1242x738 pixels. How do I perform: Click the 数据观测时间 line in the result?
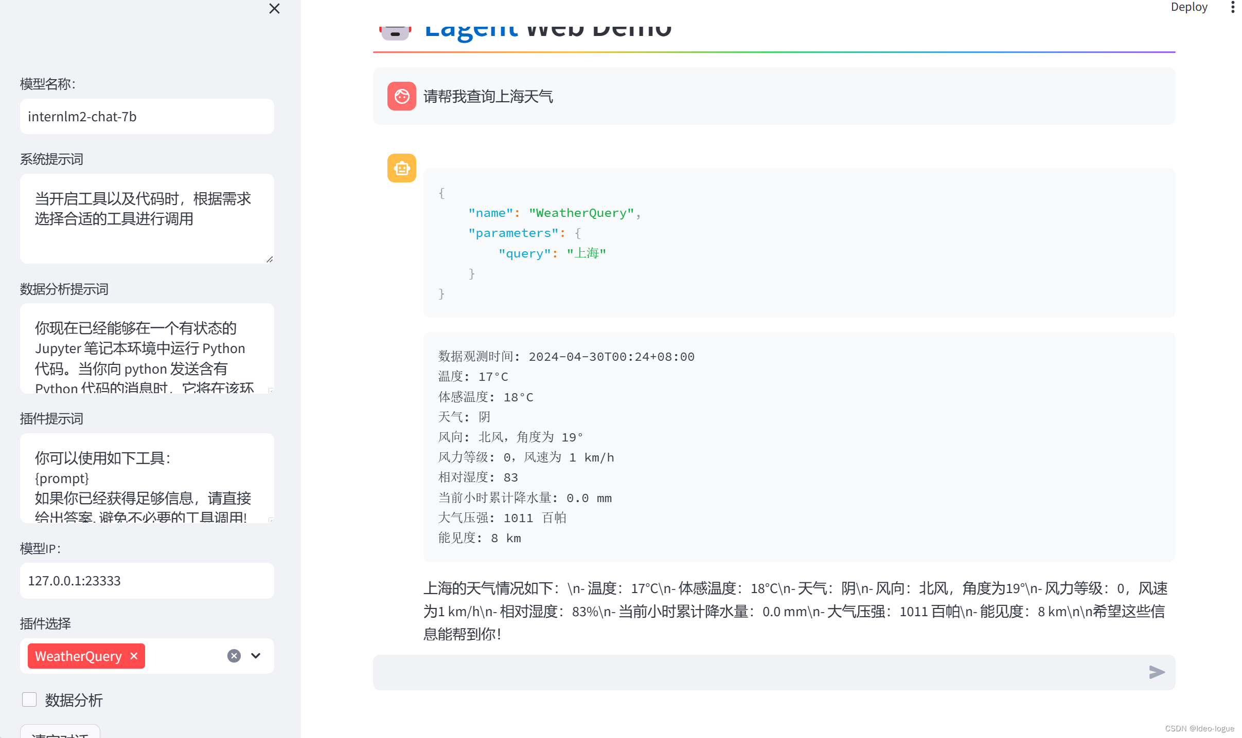tap(566, 357)
